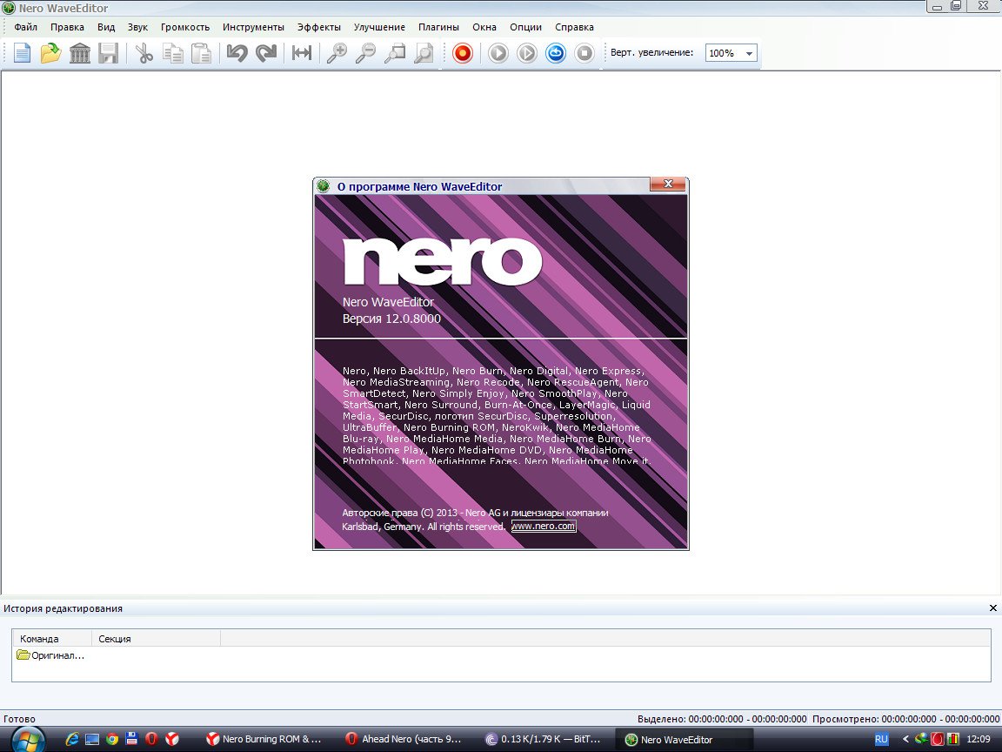This screenshot has width=1002, height=752.
Task: Save file with floppy disk icon
Action: 108,53
